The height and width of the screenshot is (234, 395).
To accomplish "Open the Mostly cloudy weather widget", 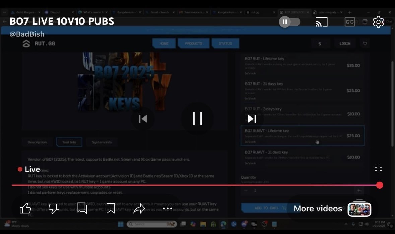I will 17,224.
